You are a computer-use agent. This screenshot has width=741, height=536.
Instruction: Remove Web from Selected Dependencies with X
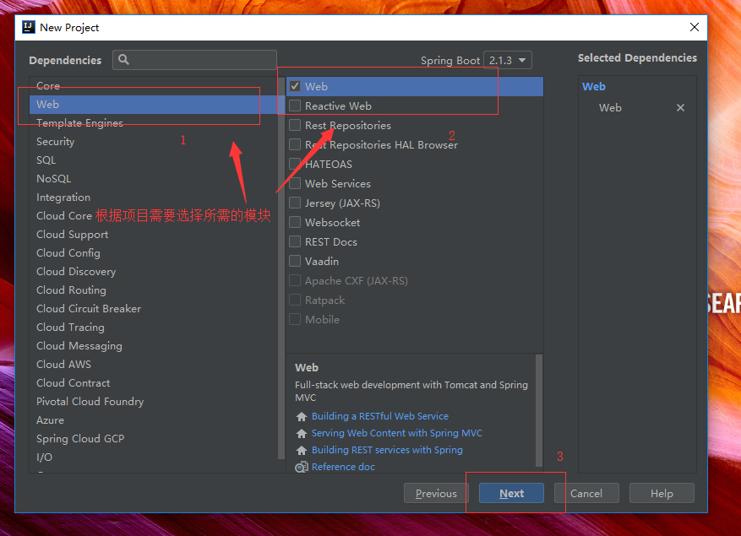pyautogui.click(x=680, y=108)
